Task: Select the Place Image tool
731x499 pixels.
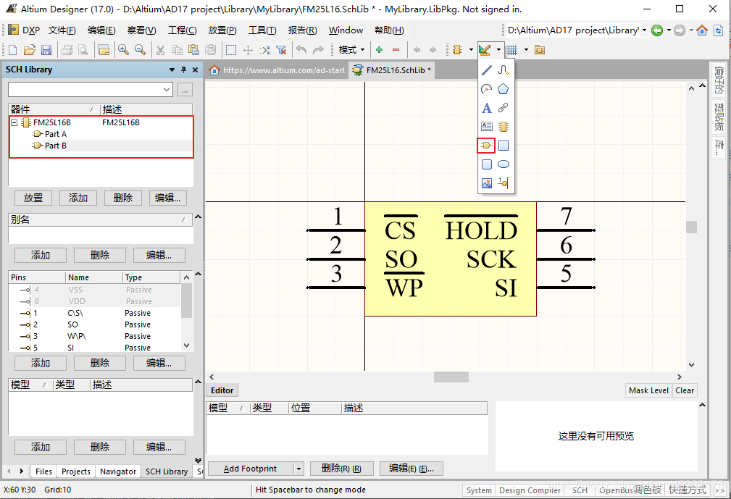Action: pyautogui.click(x=487, y=183)
